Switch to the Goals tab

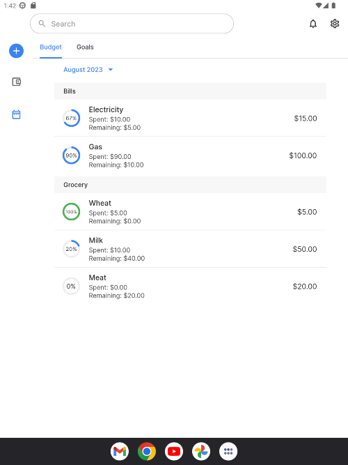(85, 47)
